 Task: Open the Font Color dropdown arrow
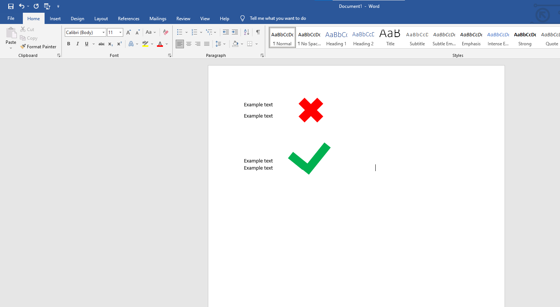click(x=167, y=44)
